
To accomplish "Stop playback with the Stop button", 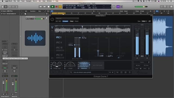I will click(x=48, y=7).
